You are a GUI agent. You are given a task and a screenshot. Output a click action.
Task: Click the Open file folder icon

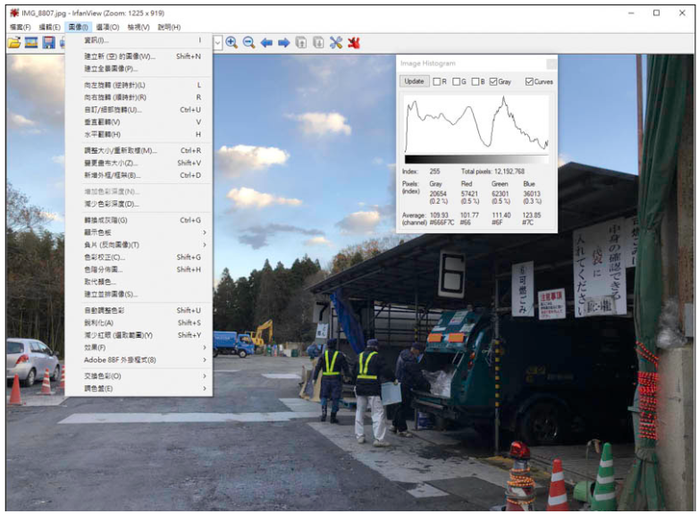(13, 42)
